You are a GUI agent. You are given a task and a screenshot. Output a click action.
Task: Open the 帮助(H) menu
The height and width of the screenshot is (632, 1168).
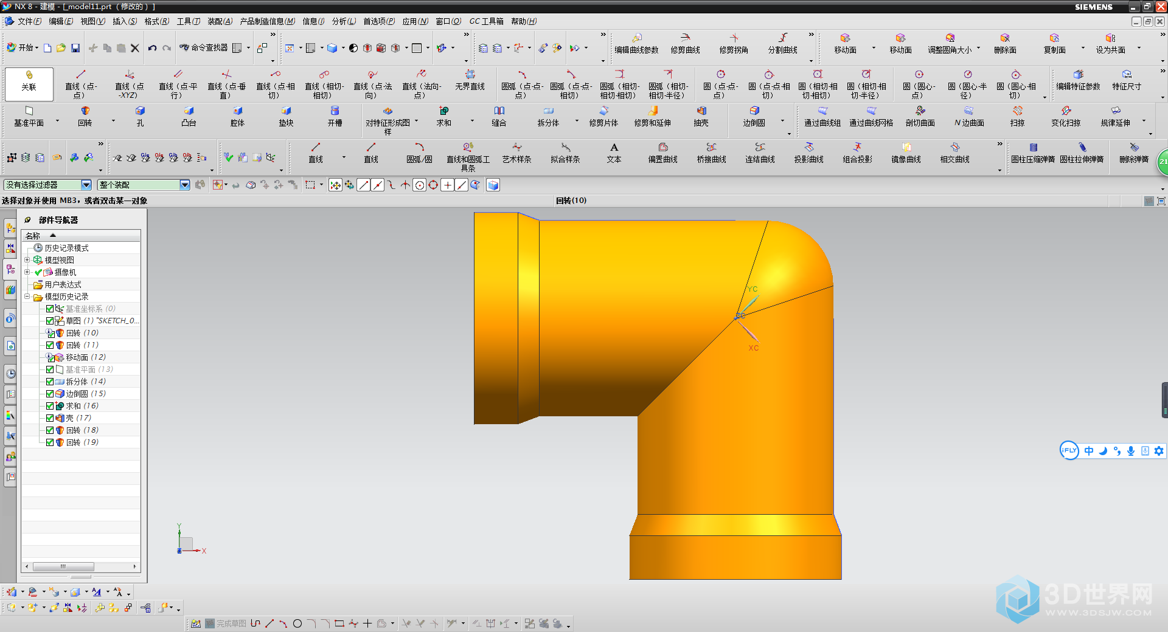524,21
